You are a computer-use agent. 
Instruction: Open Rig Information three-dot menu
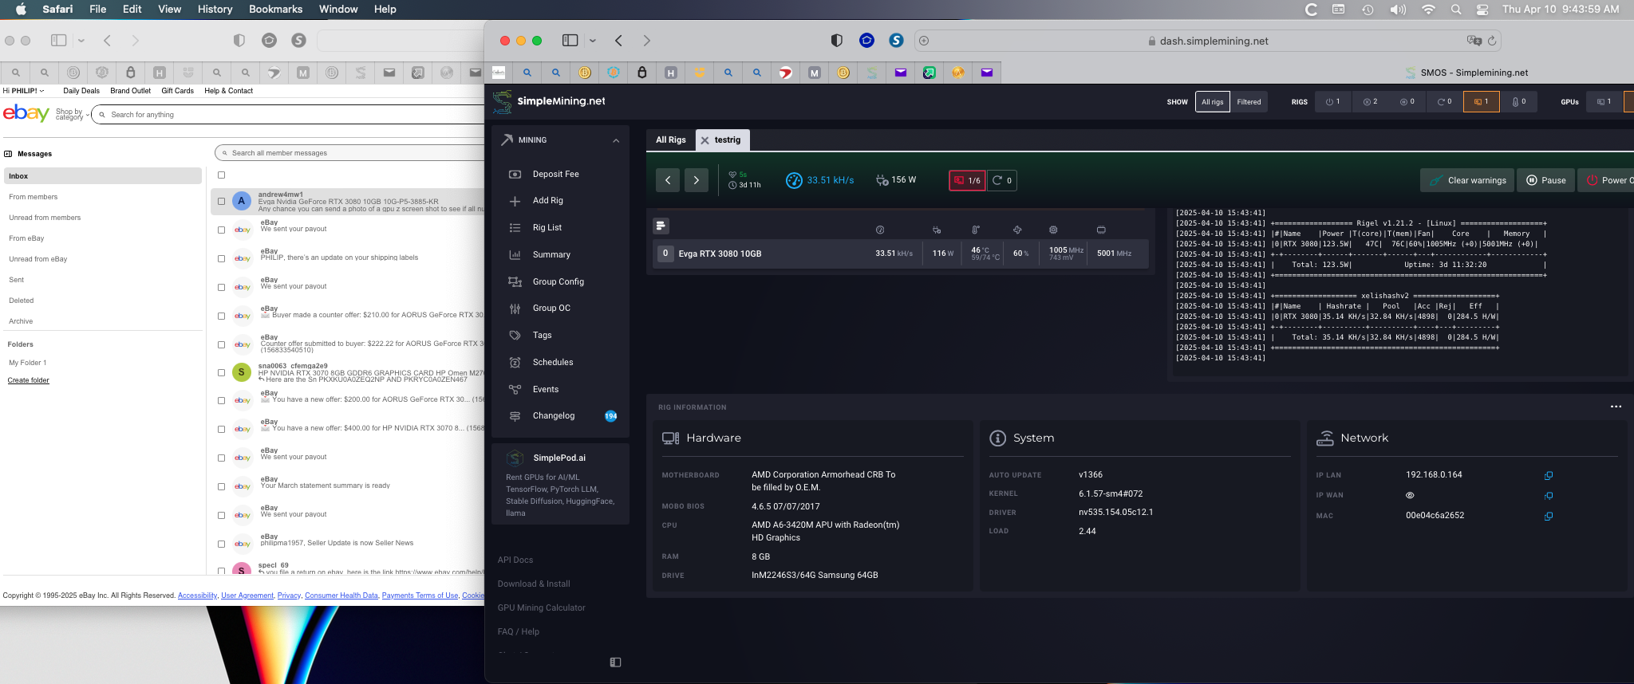[1616, 407]
